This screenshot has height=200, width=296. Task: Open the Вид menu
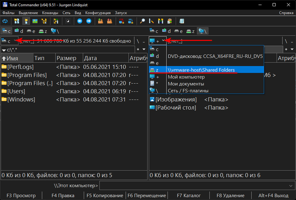[78, 13]
